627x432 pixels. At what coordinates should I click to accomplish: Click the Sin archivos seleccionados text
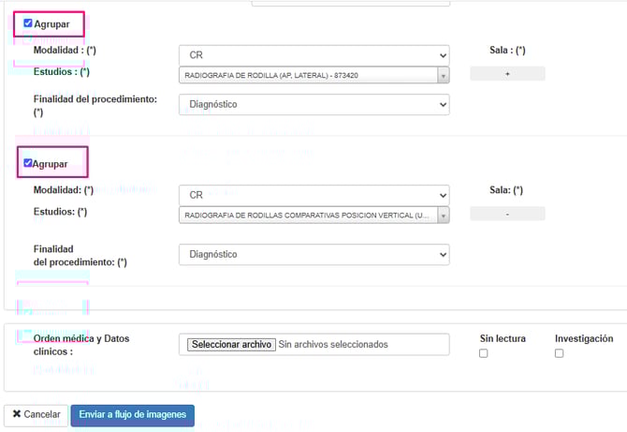[333, 344]
